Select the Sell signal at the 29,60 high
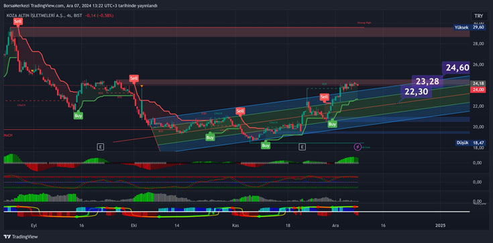The height and width of the screenshot is (243, 493). [x=17, y=21]
